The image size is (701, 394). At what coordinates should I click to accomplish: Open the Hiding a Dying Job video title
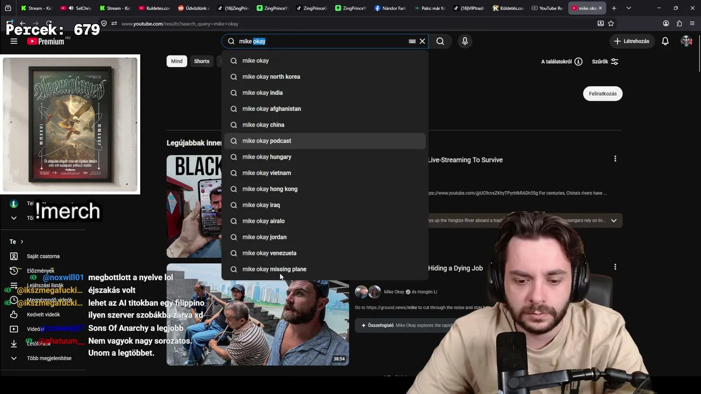(x=455, y=268)
